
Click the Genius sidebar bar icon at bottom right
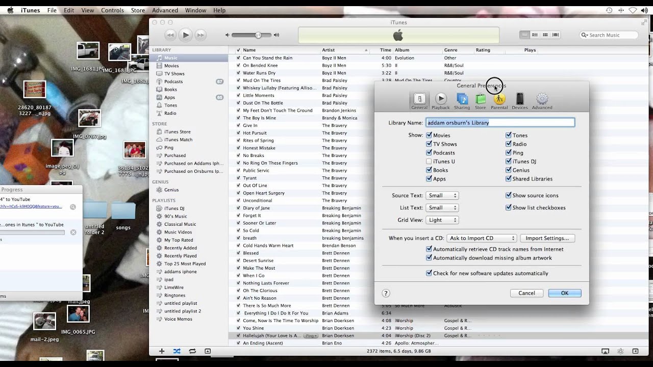click(x=620, y=351)
